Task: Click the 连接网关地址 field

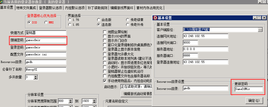Action: pos(206,36)
